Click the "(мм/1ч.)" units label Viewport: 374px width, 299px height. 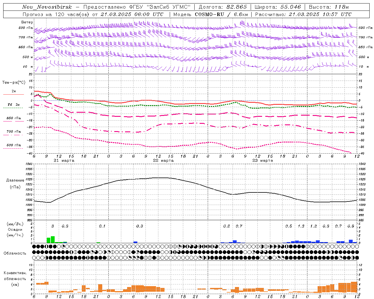[15, 235]
